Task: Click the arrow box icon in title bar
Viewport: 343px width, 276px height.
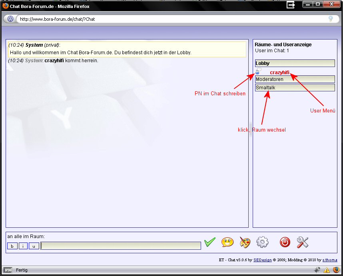Action: click(291, 5)
